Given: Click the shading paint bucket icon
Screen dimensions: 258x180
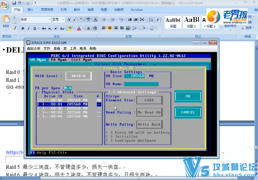Looking at the screenshot, I should coord(144,28).
